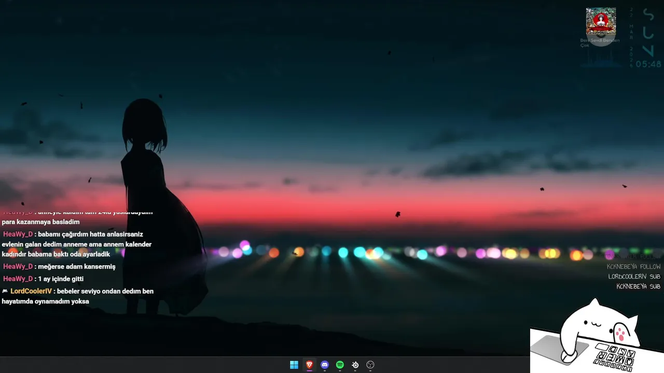The image size is (664, 373).
Task: Open Discord from the taskbar
Action: tap(325, 365)
